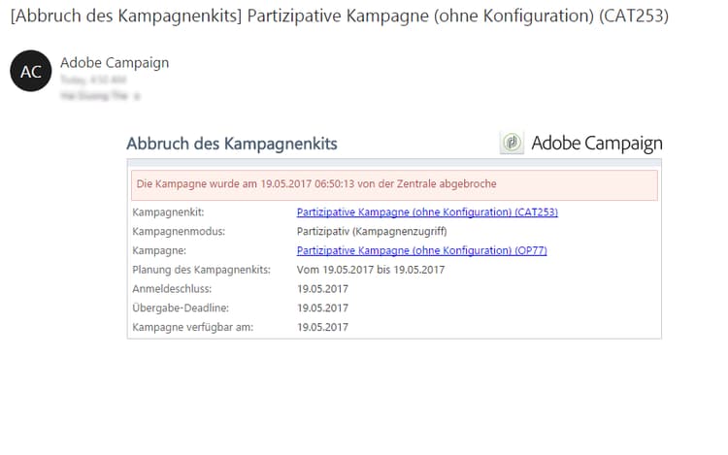Open the Partizipative Kampagne (CAT253) link
This screenshot has height=455, width=728.
(x=427, y=211)
